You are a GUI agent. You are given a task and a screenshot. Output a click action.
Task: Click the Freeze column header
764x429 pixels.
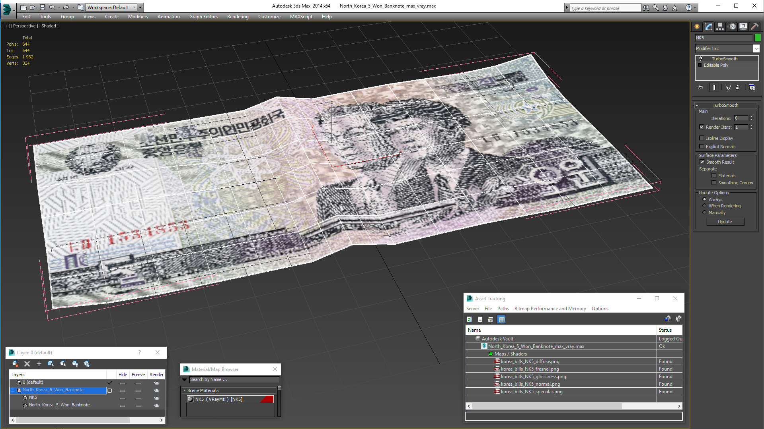click(x=138, y=375)
